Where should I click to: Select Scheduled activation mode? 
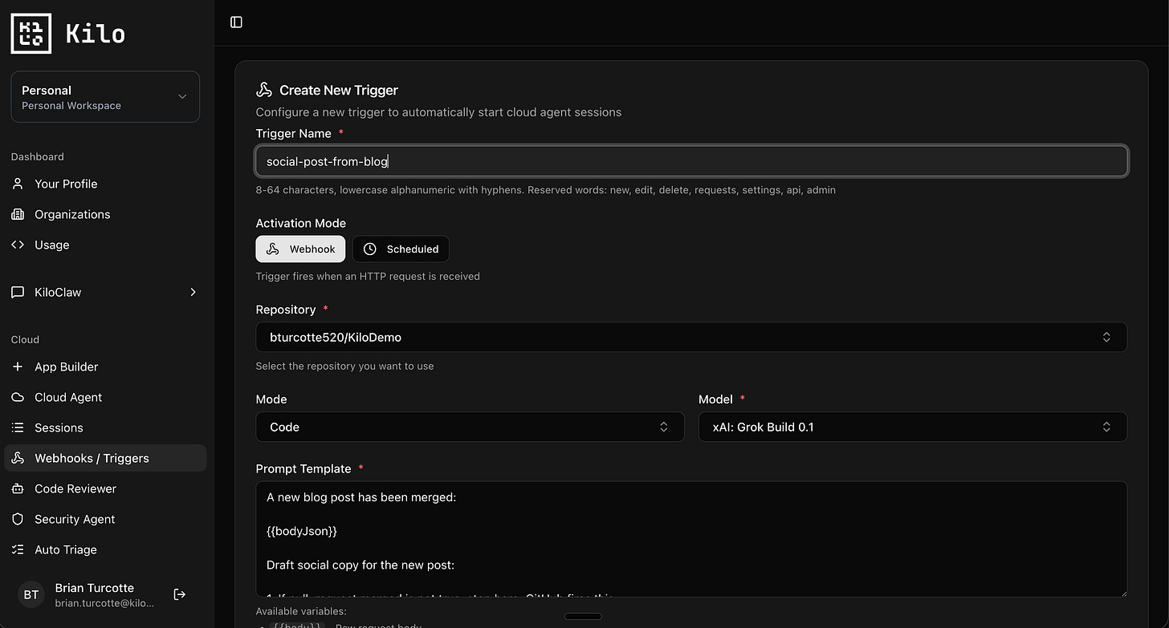(x=401, y=249)
